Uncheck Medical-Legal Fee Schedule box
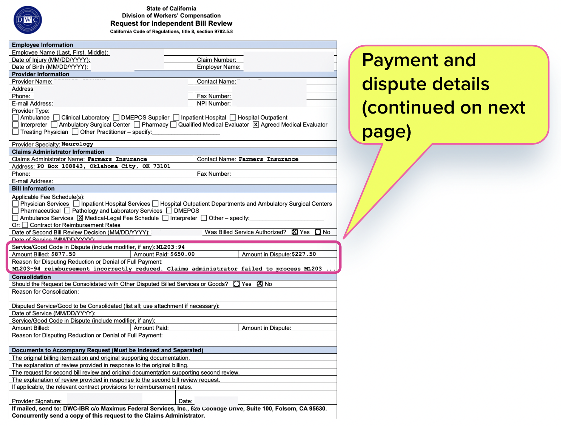 point(80,218)
